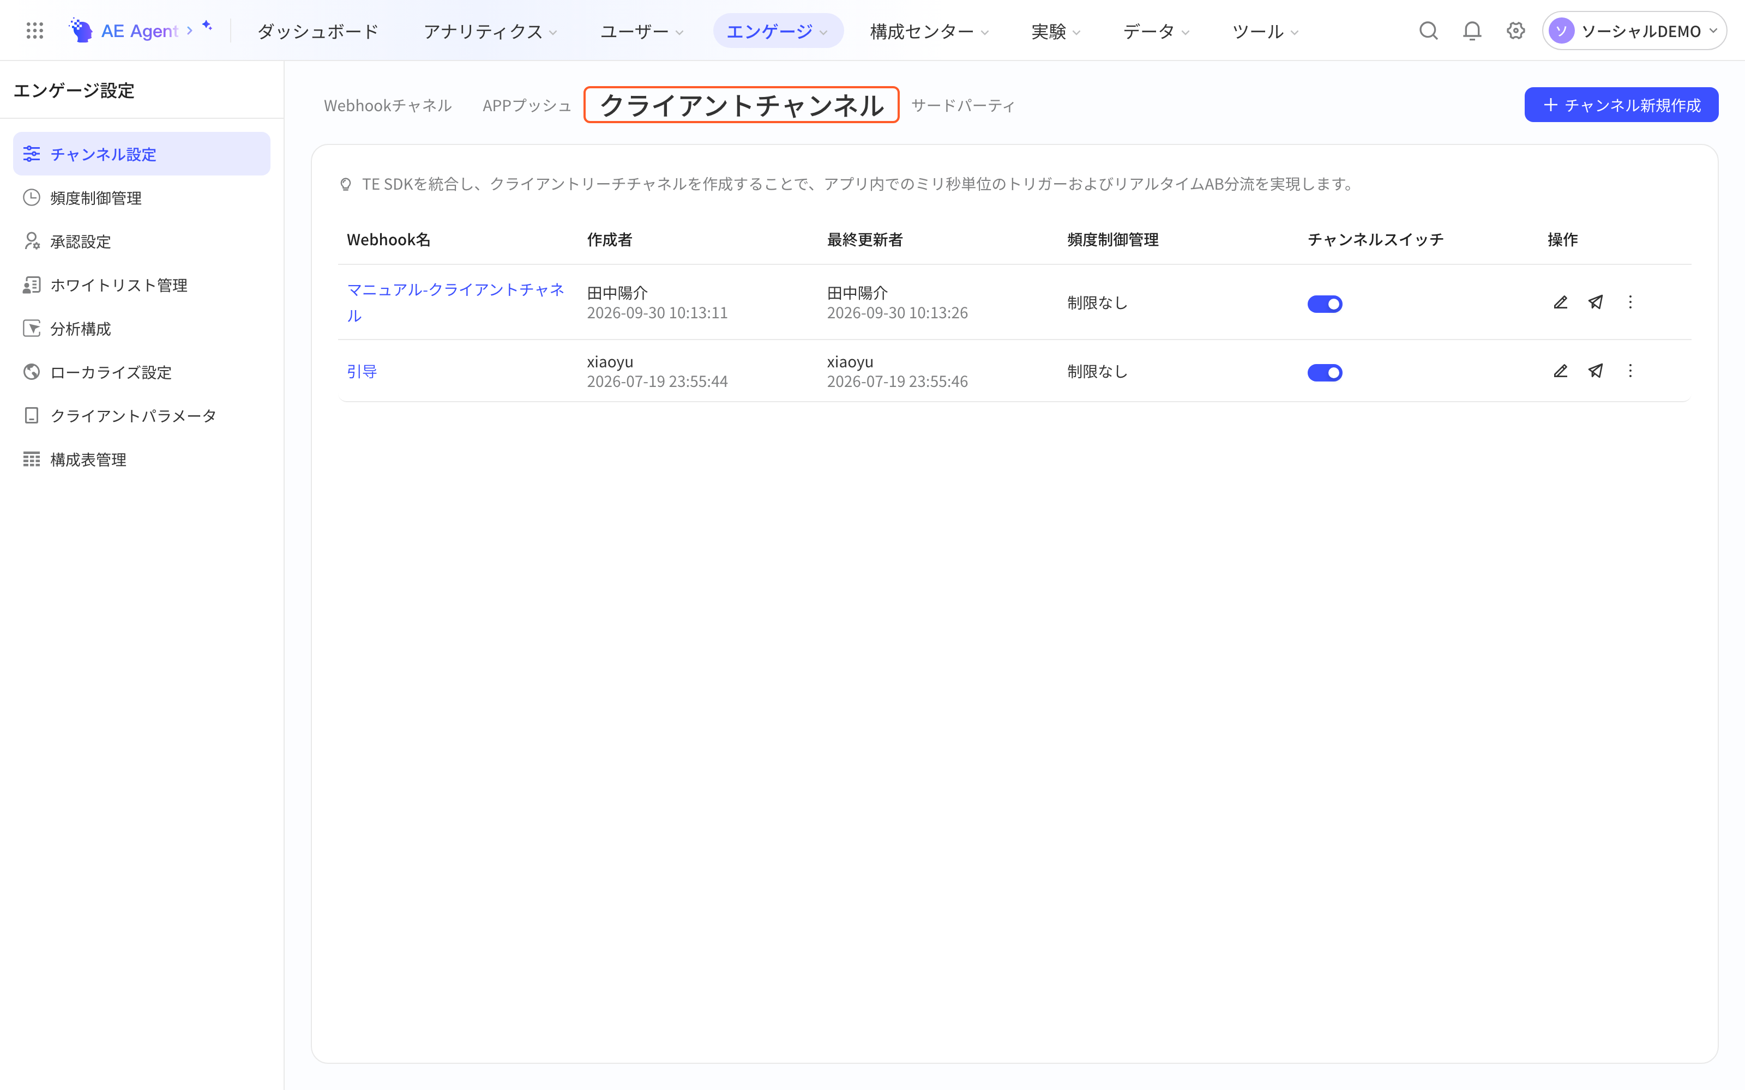1745x1090 pixels.
Task: Click the 構成表管理 table icon
Action: point(31,459)
